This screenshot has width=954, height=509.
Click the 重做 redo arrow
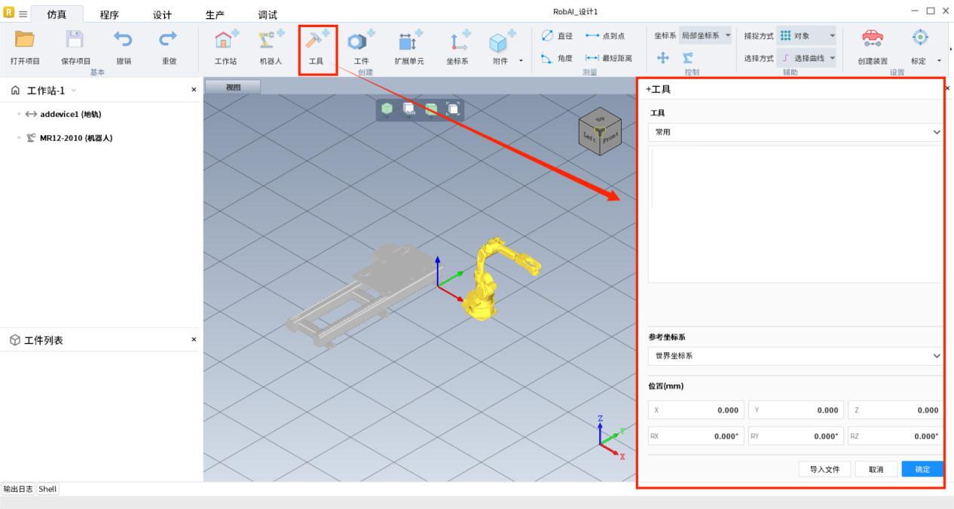click(169, 40)
